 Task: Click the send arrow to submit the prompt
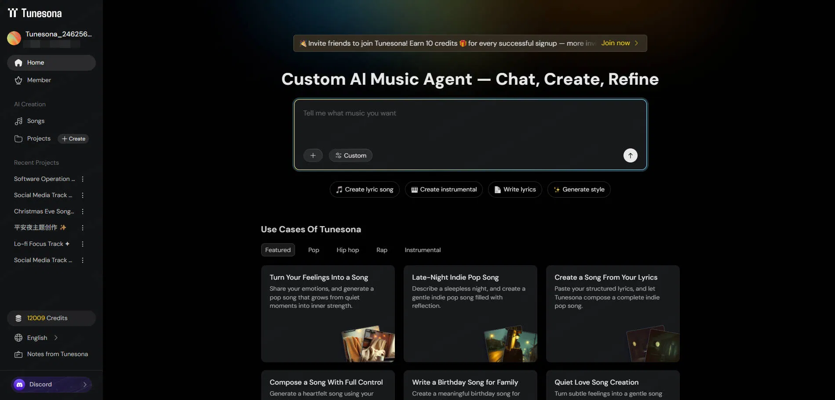pos(630,155)
